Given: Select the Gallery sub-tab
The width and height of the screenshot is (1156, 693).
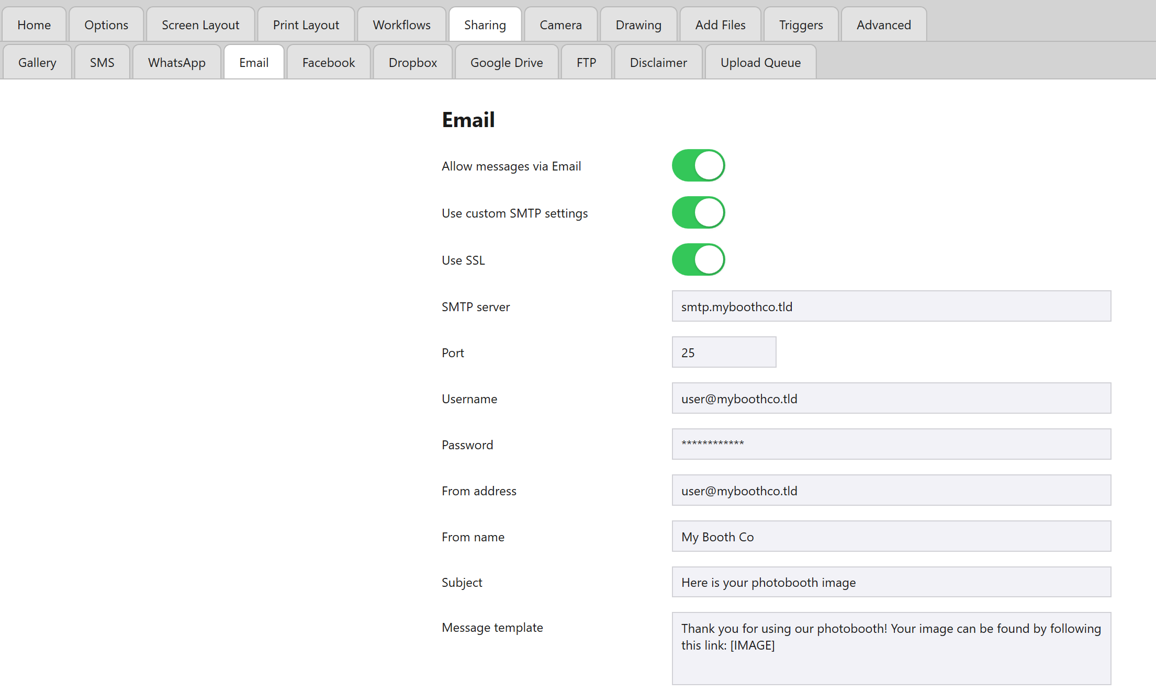Looking at the screenshot, I should click(x=37, y=62).
